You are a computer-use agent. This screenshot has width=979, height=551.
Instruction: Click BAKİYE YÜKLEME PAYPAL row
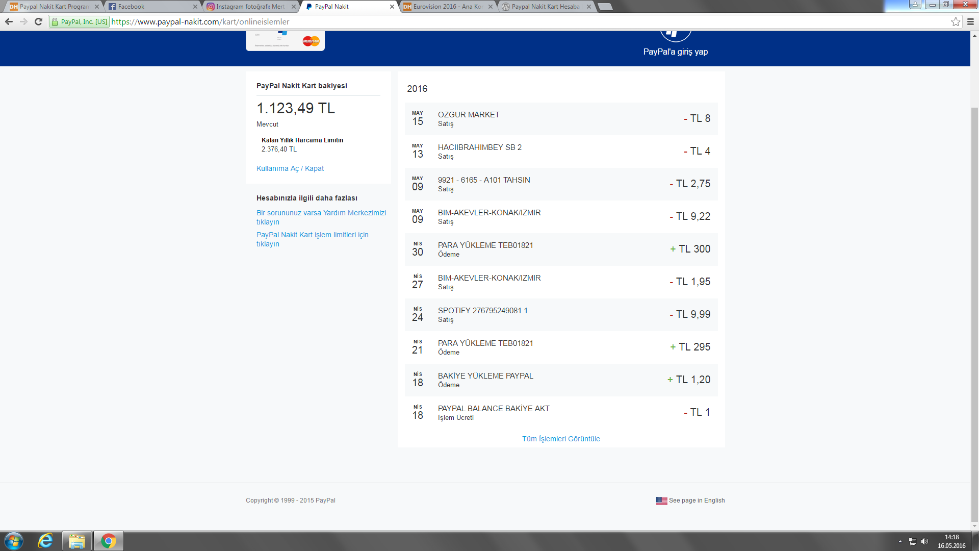[x=561, y=380]
